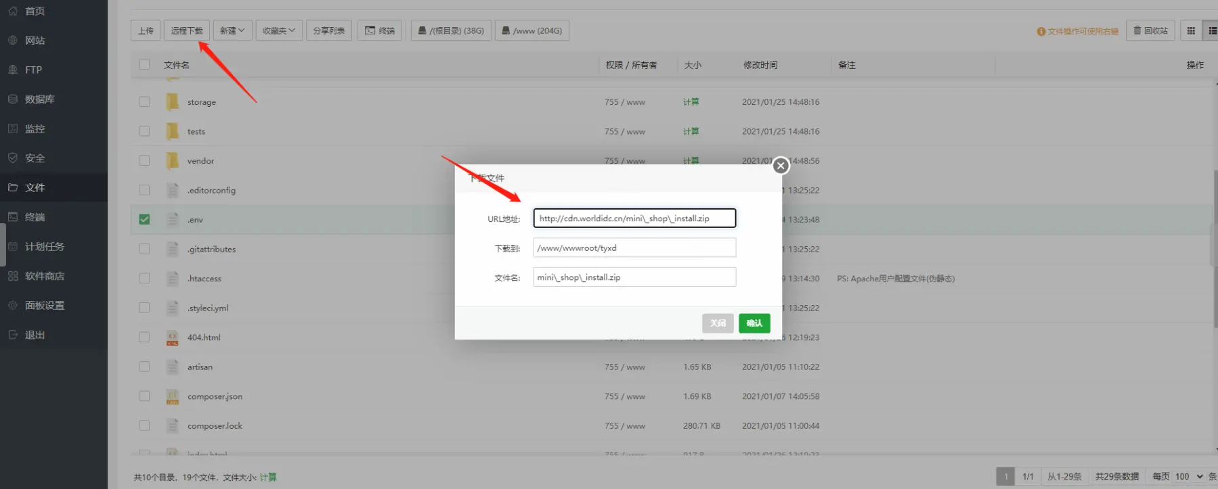Click the 404.html file icon
Viewport: 1218px width, 489px height.
click(x=173, y=337)
